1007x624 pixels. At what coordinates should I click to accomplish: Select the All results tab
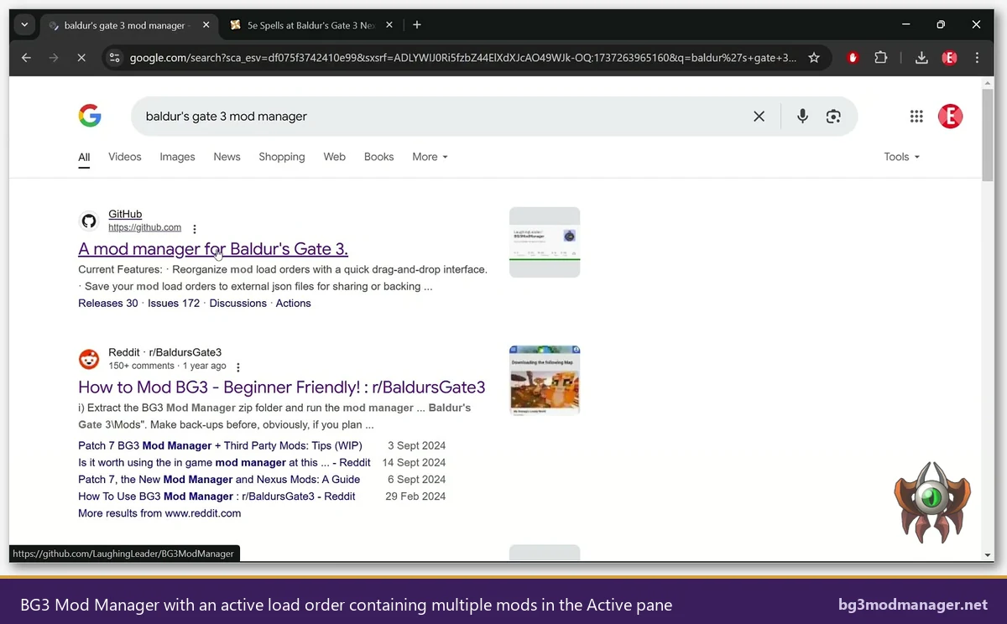84,157
